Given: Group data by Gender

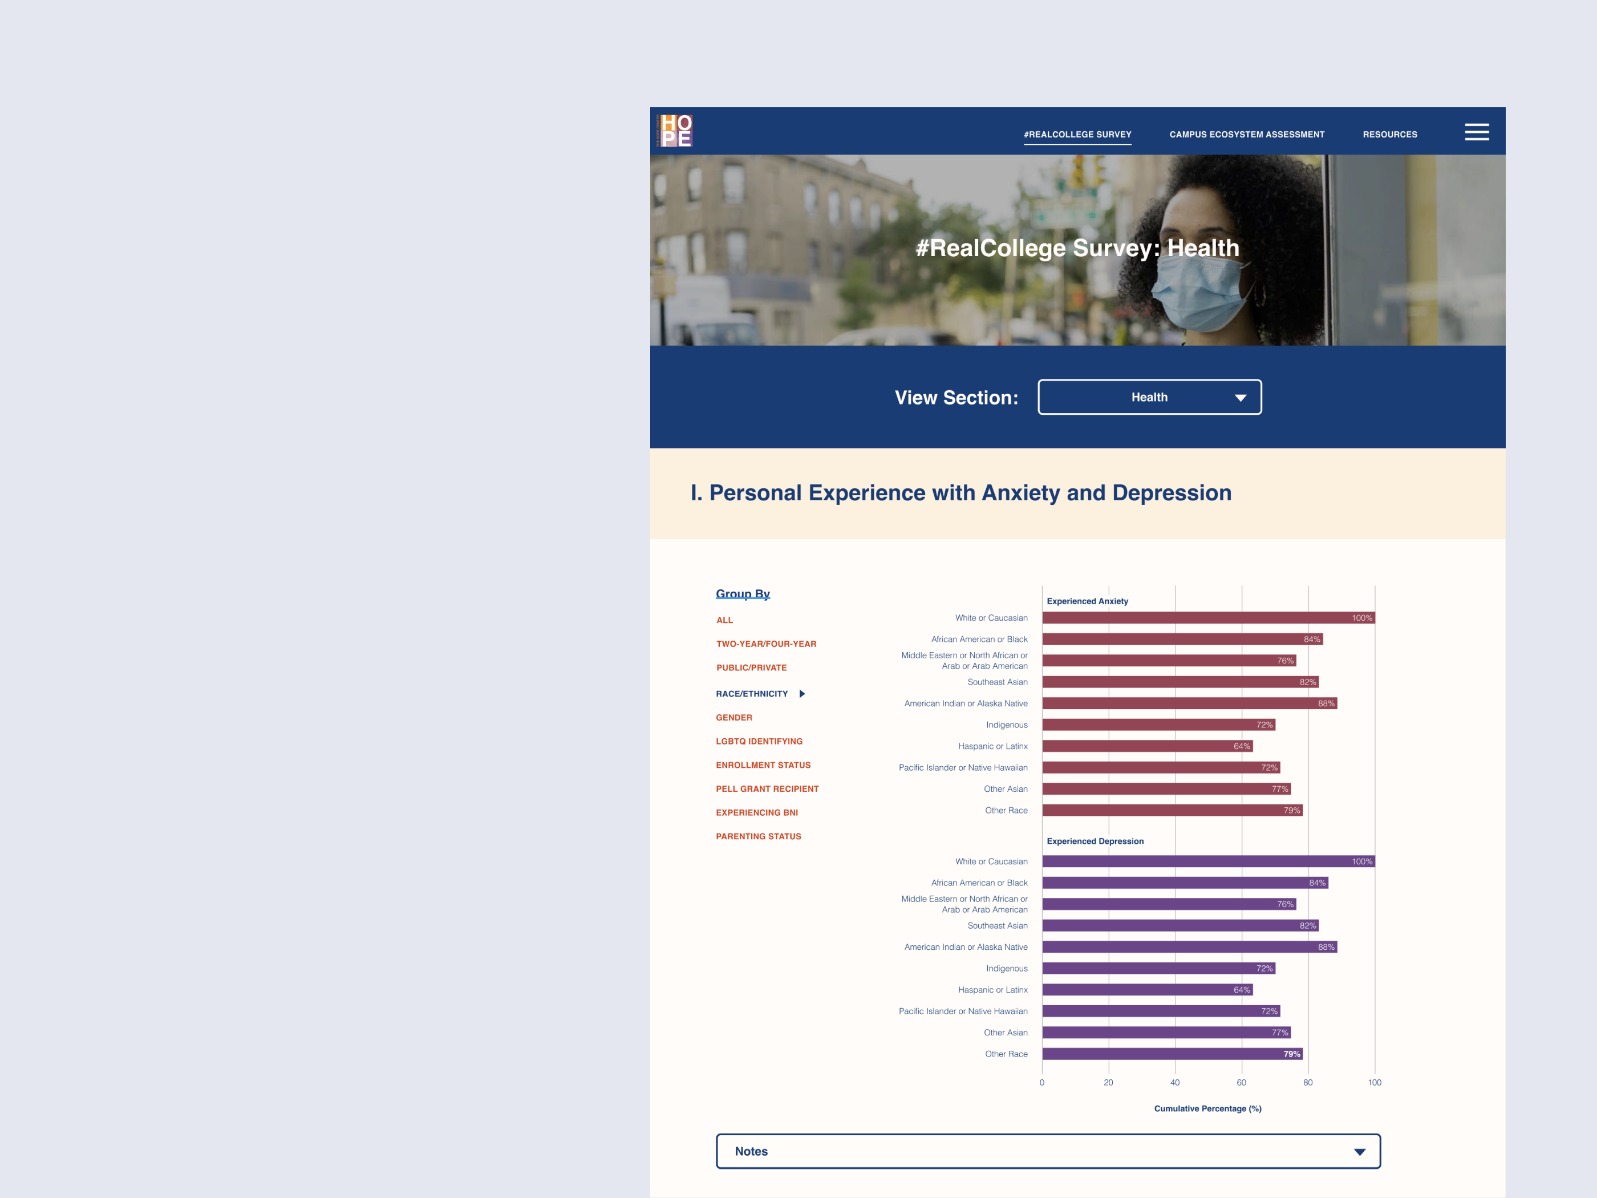Looking at the screenshot, I should (733, 718).
